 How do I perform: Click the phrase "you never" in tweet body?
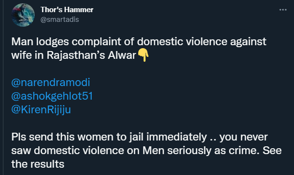pyautogui.click(x=243, y=137)
